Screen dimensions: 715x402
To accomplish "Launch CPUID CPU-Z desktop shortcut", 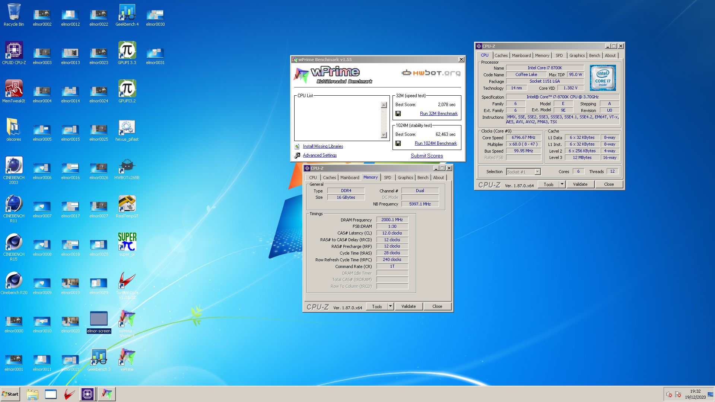I will click(14, 53).
